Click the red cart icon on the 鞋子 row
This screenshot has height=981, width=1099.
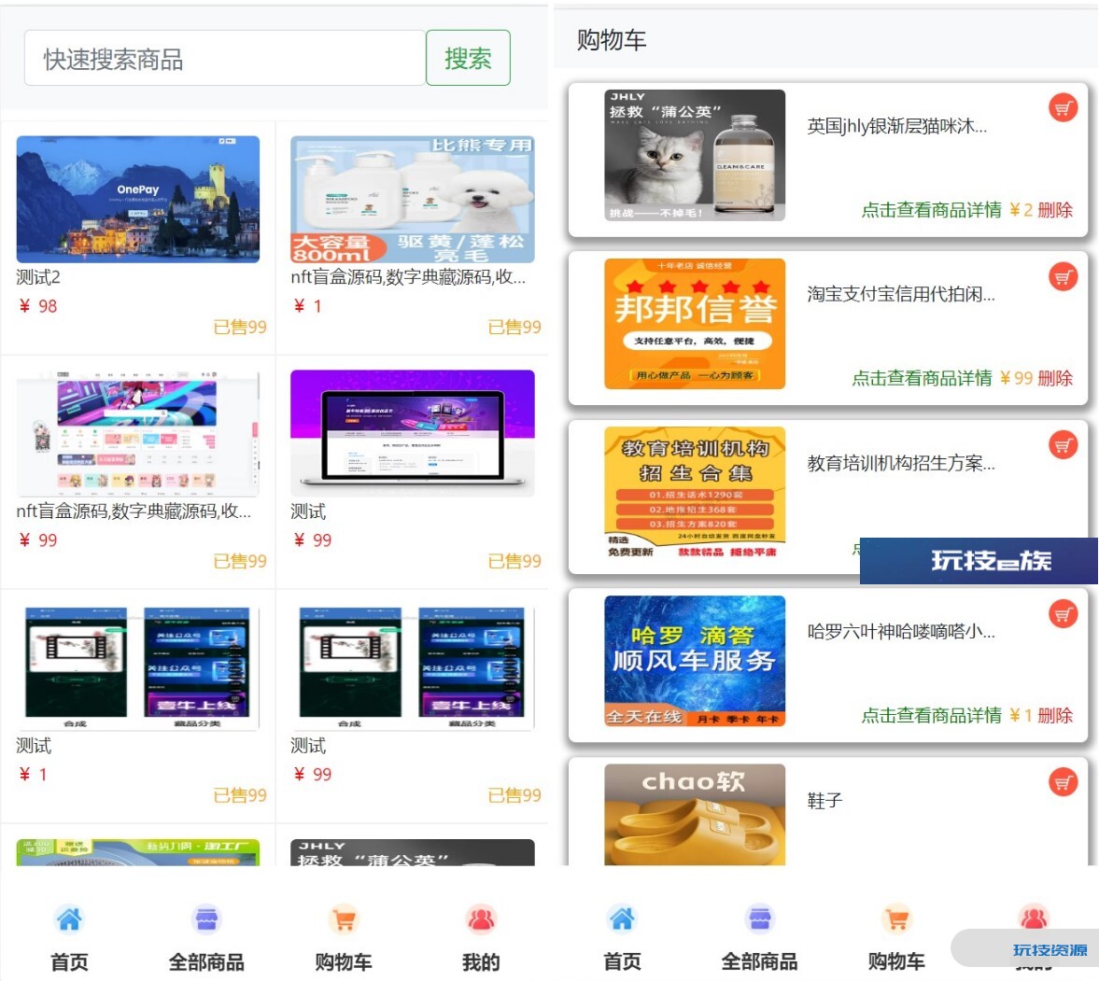1063,782
